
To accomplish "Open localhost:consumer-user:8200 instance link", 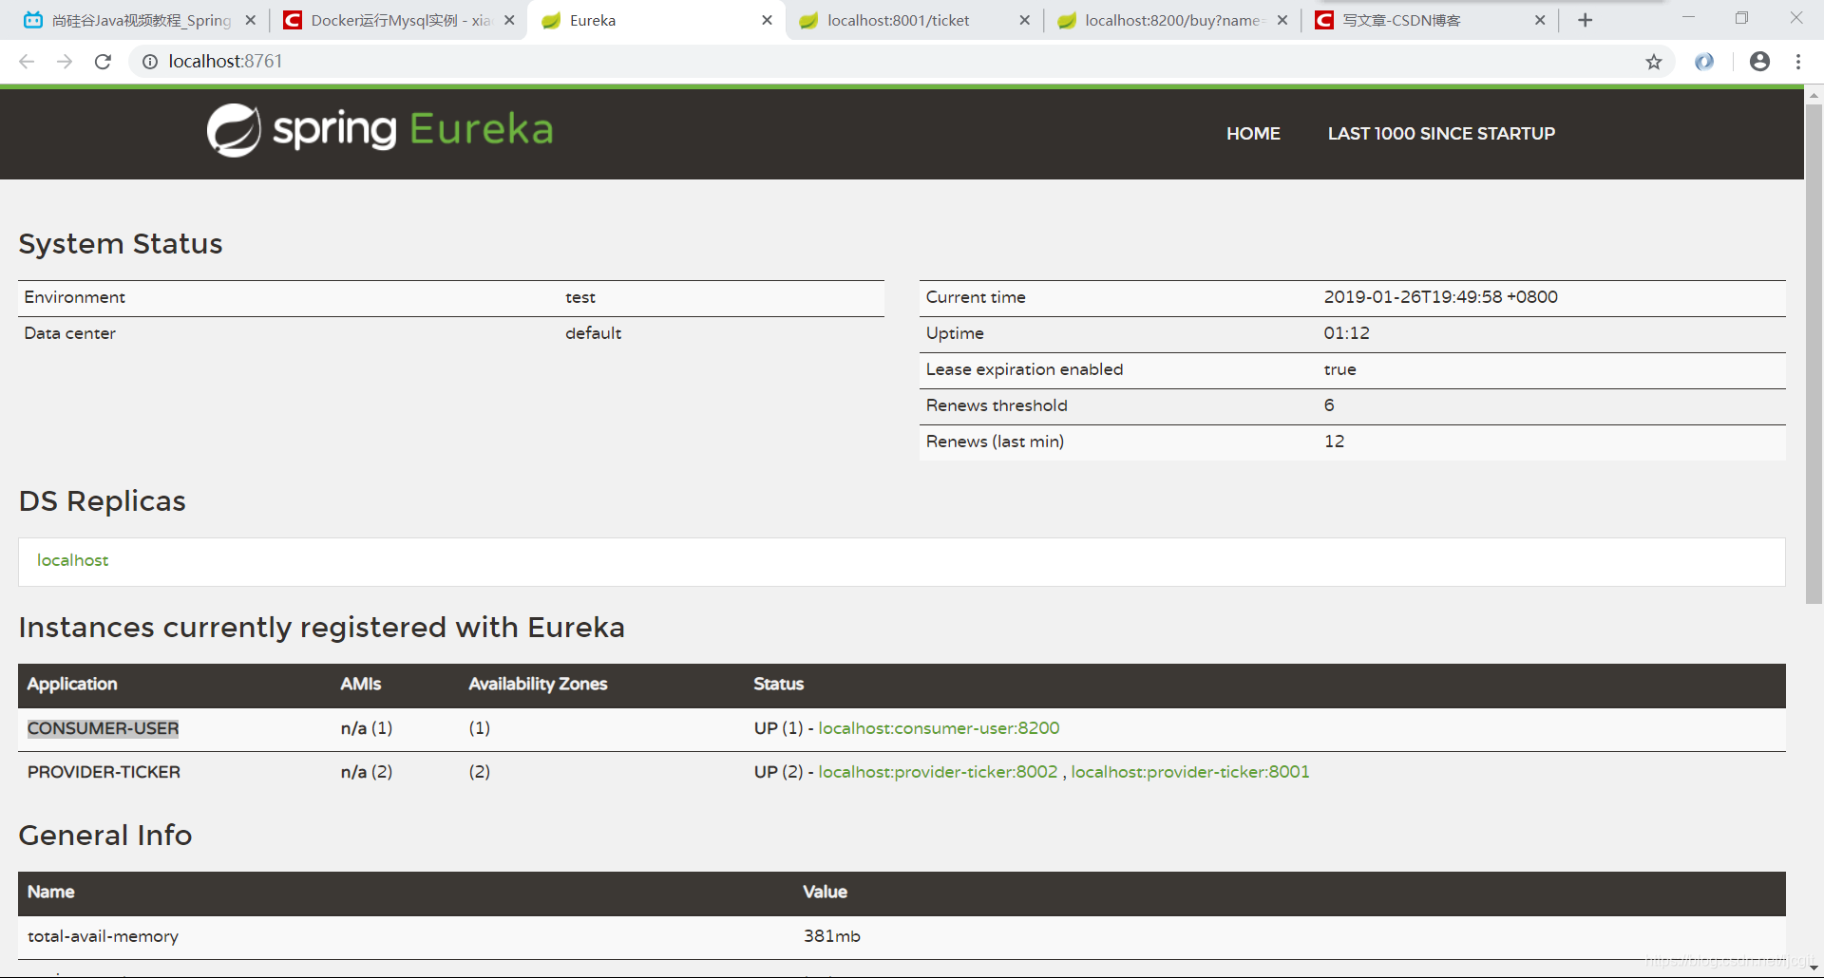I will (939, 728).
